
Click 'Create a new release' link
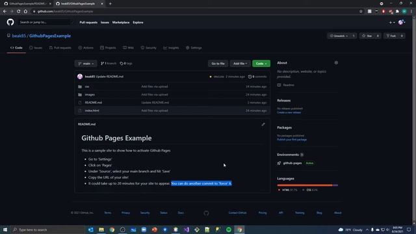pos(289,112)
